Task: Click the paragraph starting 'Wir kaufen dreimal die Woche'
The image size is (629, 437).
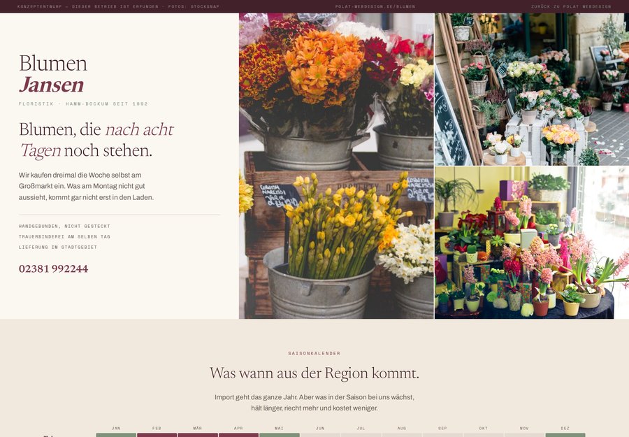Action: 86,186
